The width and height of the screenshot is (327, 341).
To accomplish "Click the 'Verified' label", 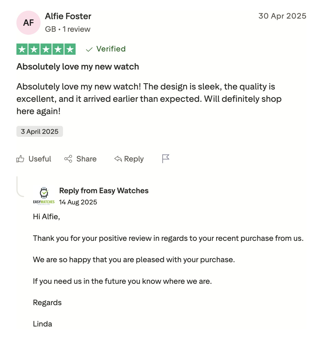I will pos(111,49).
